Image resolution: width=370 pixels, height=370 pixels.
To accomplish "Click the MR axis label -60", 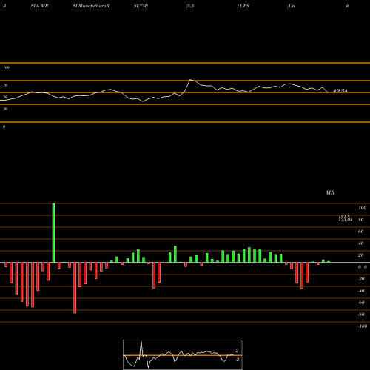I will click(x=361, y=303).
